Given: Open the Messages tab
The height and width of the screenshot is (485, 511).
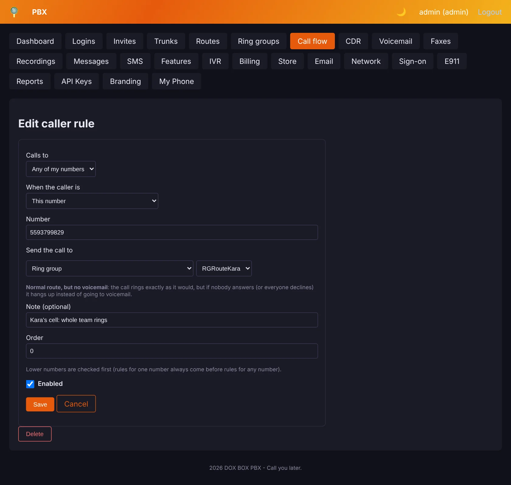Looking at the screenshot, I should 91,61.
